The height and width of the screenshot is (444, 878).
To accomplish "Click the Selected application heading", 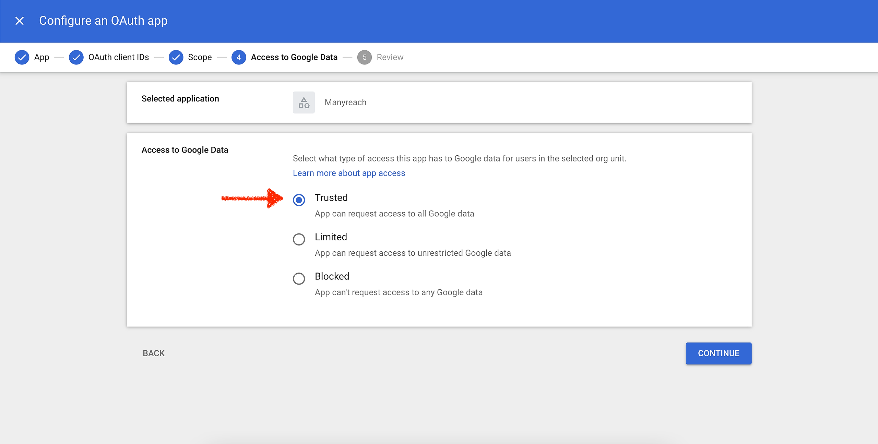I will pos(180,99).
